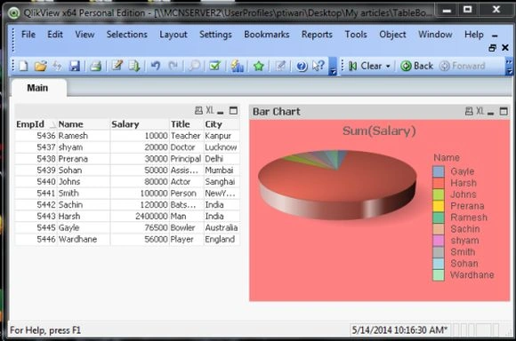516x341 pixels.
Task: Open the Reports menu
Action: [x=317, y=35]
